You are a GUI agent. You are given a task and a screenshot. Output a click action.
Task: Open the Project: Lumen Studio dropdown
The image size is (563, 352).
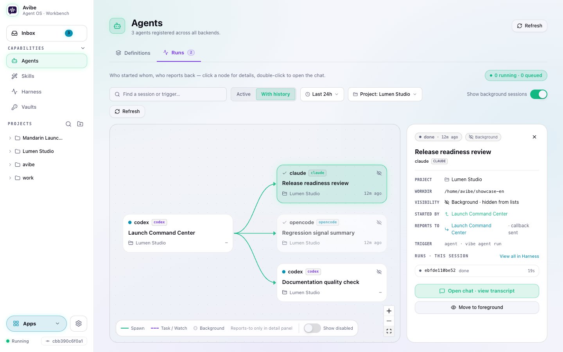click(385, 94)
